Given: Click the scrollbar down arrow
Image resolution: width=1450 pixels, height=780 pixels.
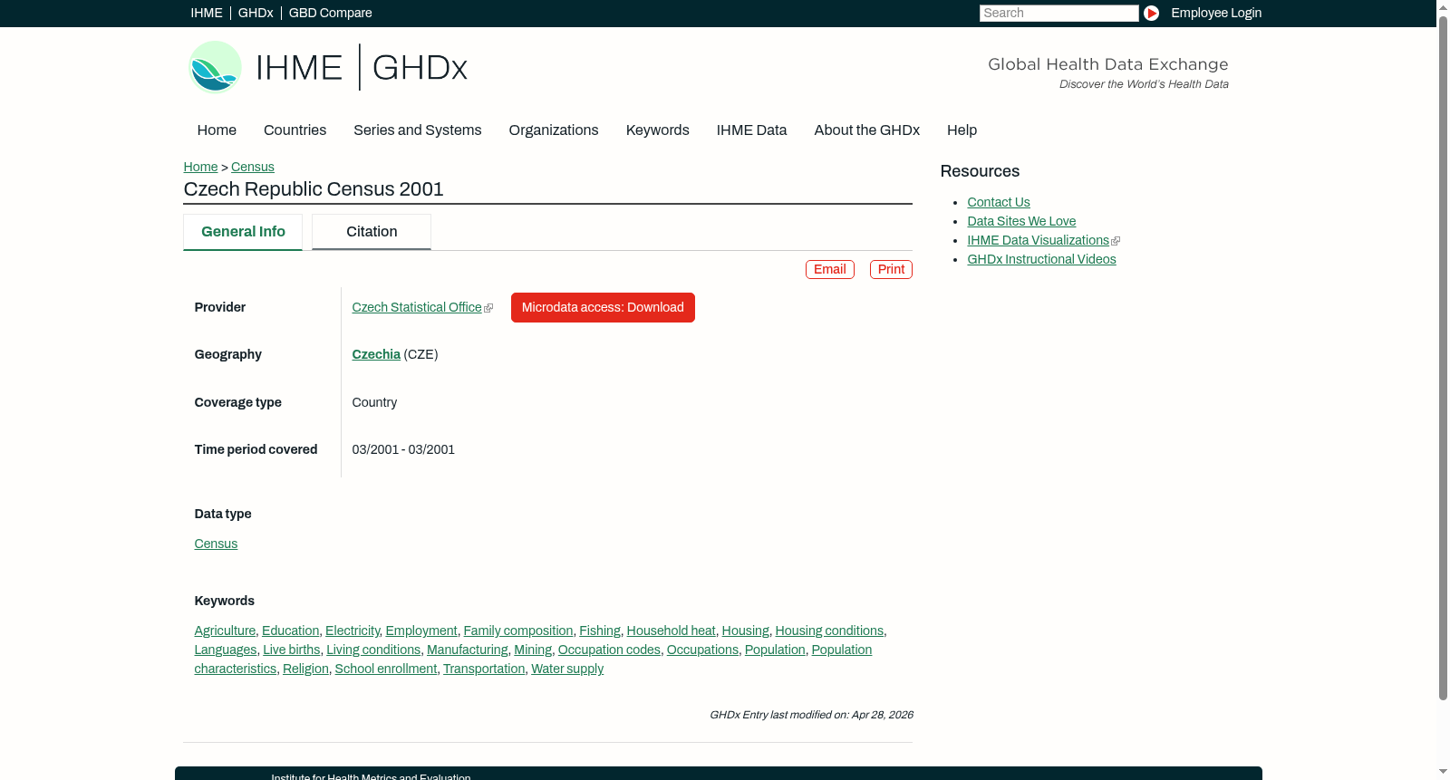Looking at the screenshot, I should [x=1443, y=773].
